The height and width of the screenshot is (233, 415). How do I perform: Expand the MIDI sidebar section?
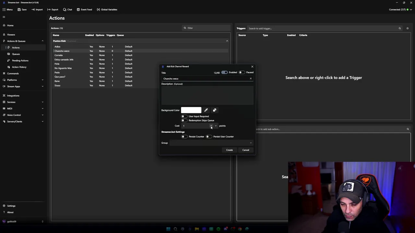click(x=23, y=108)
